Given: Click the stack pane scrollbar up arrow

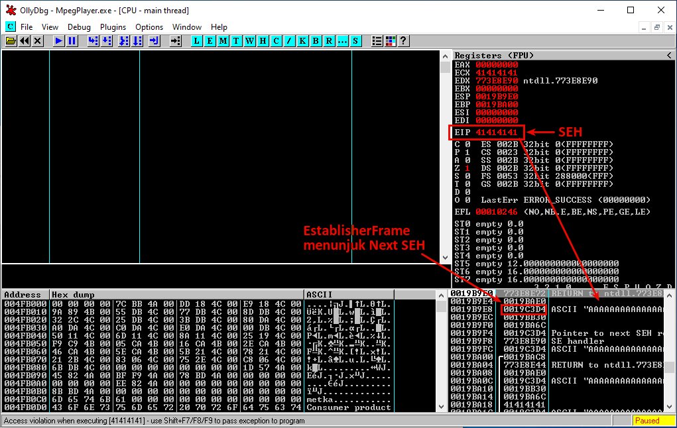Looking at the screenshot, I should pyautogui.click(x=669, y=295).
